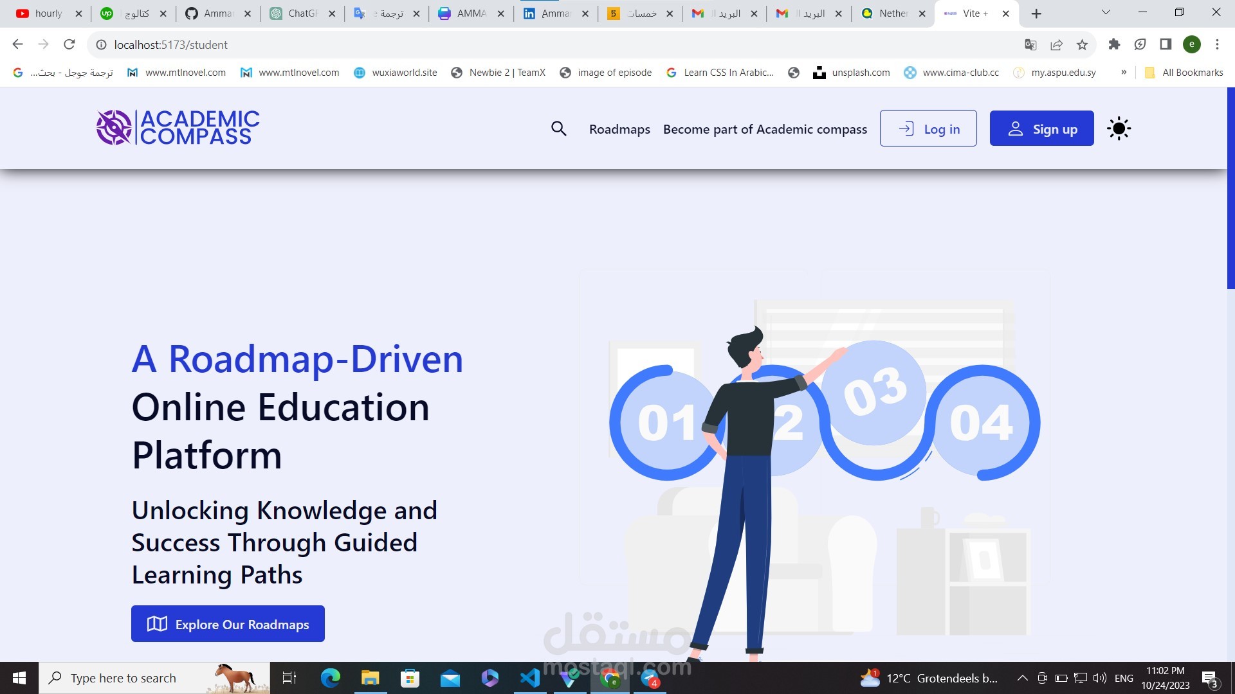Screen dimensions: 1235x694
Task: Toggle the bookmark star for this page
Action: pos(1082,44)
